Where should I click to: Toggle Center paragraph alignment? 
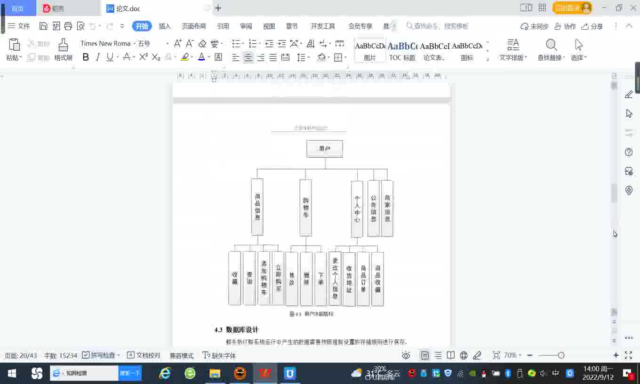[x=248, y=57]
